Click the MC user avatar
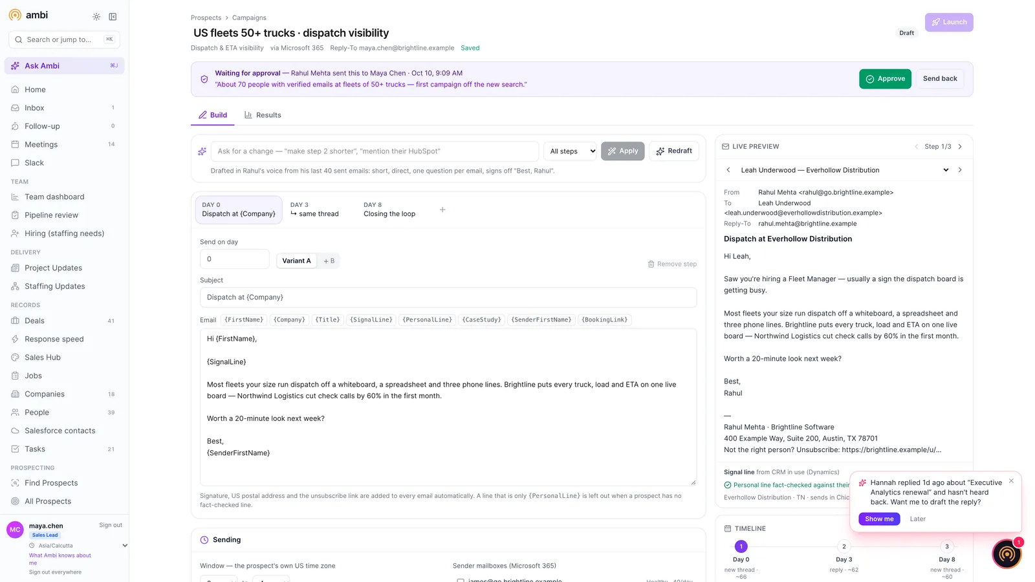Screen dimensions: 1035x582 (x=16, y=530)
